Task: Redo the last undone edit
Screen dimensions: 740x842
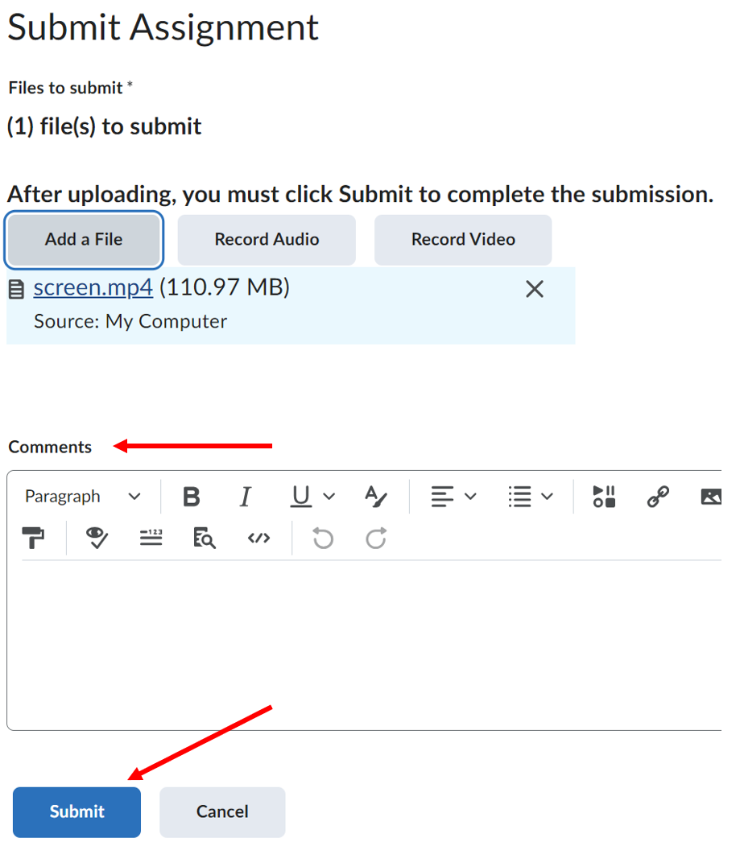Action: point(376,539)
